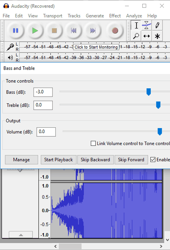Open the Effect menu
Viewport: 170px width, 250px height.
[115, 16]
